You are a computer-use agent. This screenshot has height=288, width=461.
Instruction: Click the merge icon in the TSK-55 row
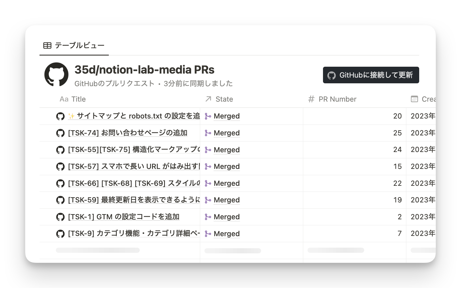208,150
